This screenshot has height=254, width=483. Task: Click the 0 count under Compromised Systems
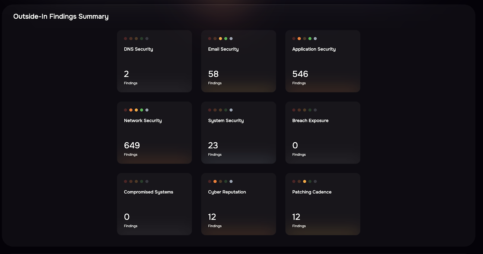(126, 217)
